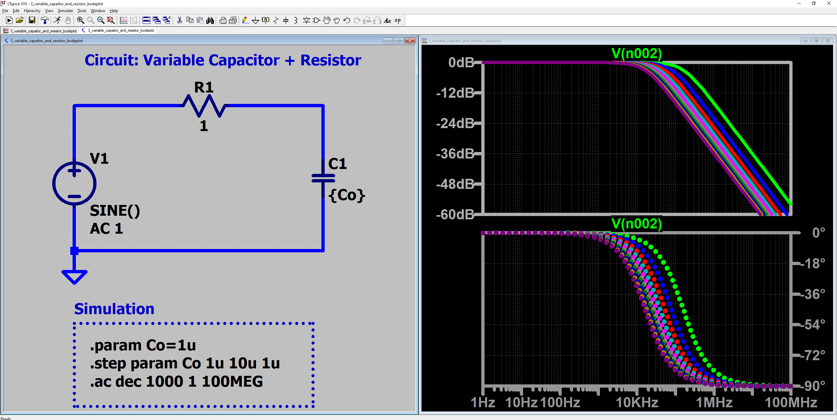Screen dimensions: 837x420
Task: Click the Save floppy disk icon
Action: coord(32,21)
